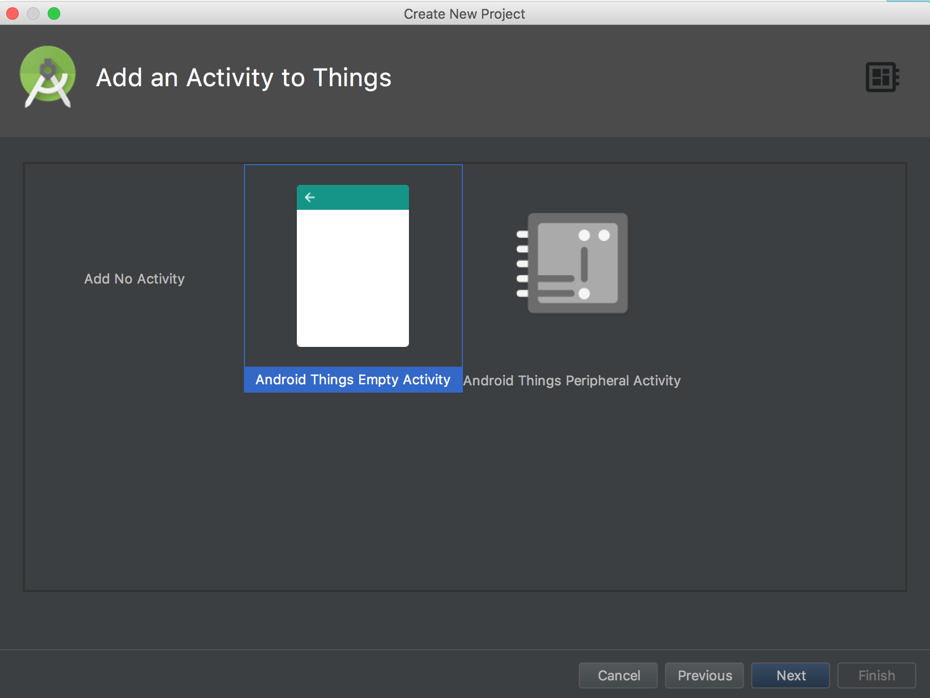Click the back arrow in Empty Activity preview
This screenshot has width=930, height=698.
point(310,197)
